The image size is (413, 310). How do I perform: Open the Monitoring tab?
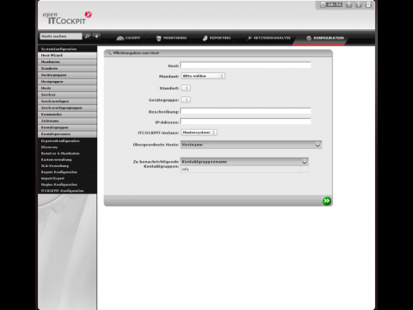tap(171, 38)
